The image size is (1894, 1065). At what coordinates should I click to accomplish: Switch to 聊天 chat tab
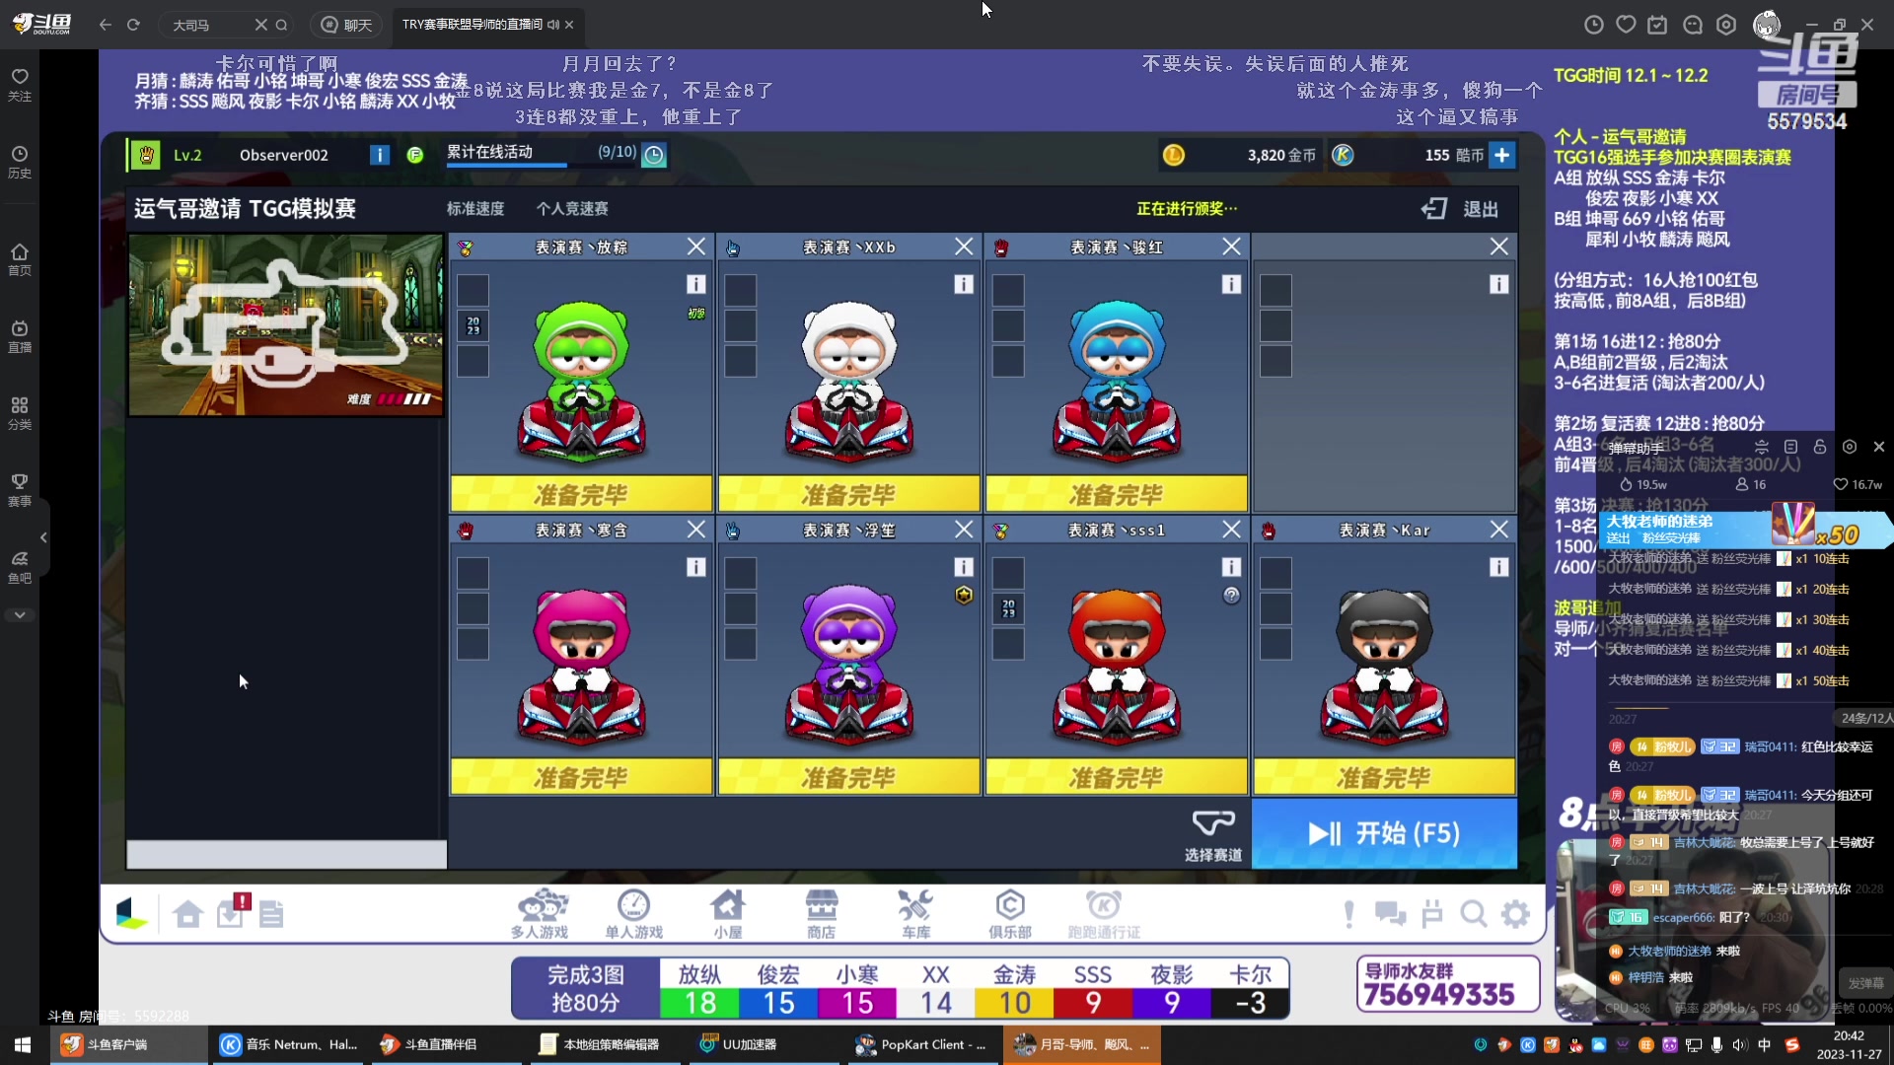pyautogui.click(x=347, y=25)
